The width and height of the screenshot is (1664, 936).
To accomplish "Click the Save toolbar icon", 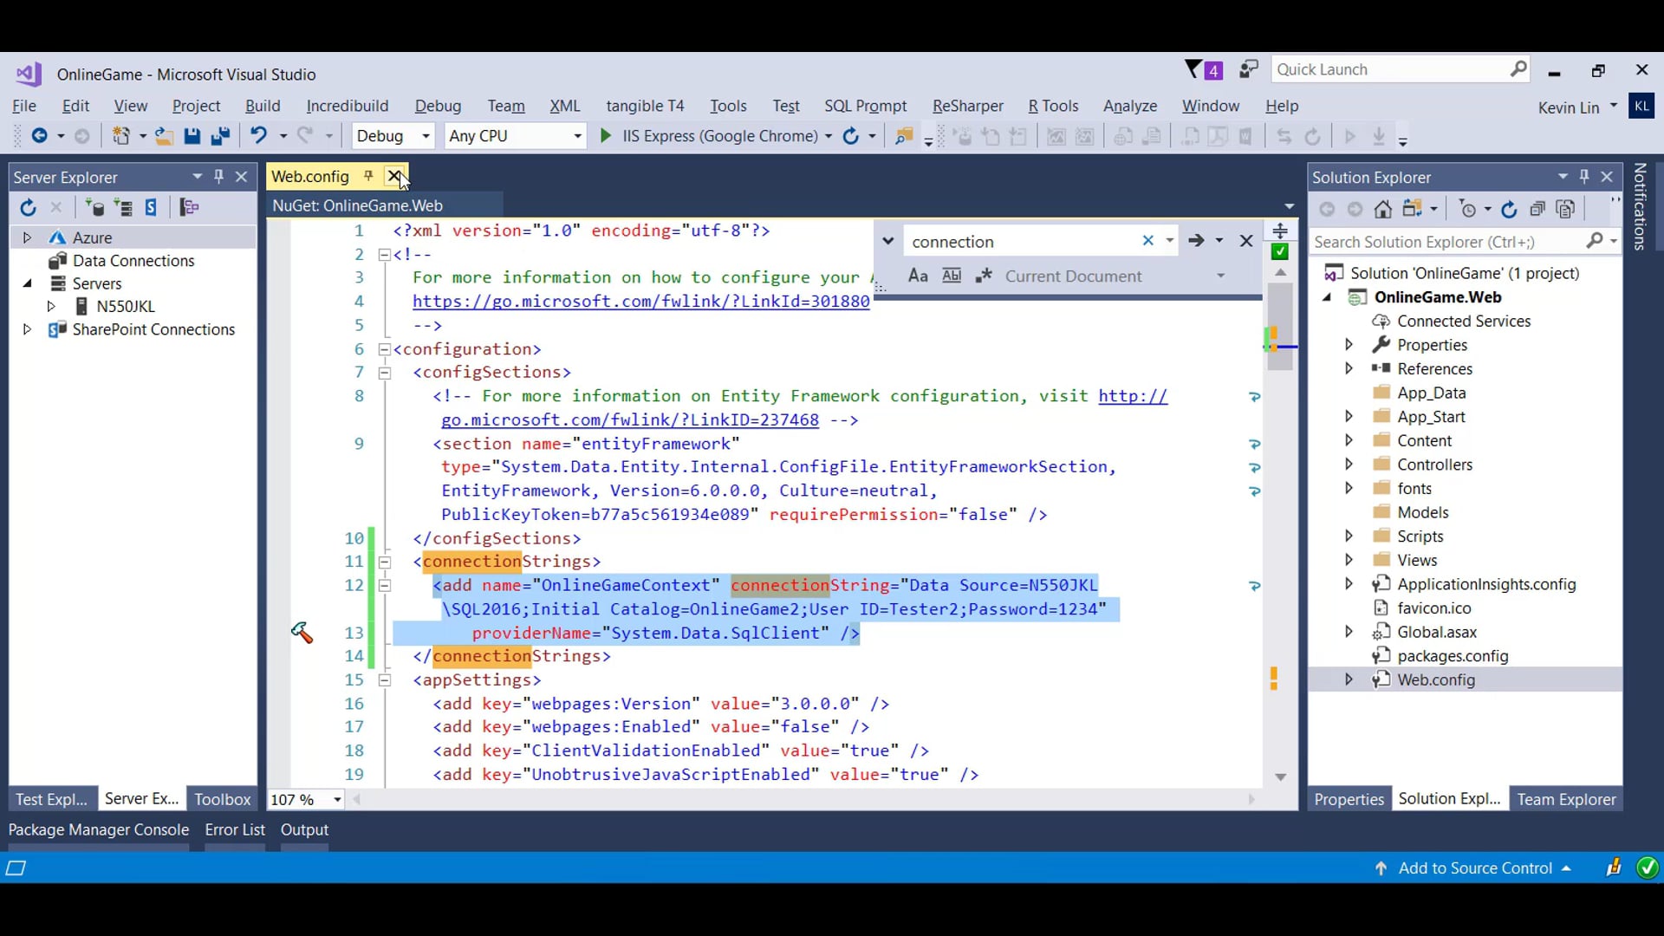I will click(192, 136).
